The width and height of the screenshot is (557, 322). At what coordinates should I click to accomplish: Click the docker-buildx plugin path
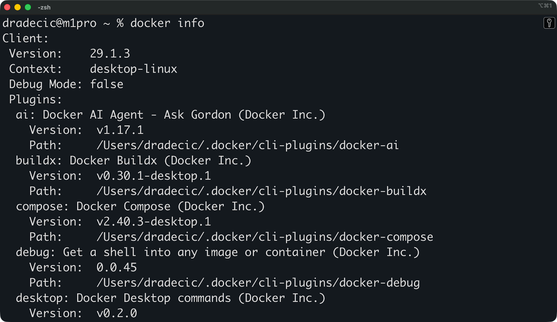click(x=261, y=191)
